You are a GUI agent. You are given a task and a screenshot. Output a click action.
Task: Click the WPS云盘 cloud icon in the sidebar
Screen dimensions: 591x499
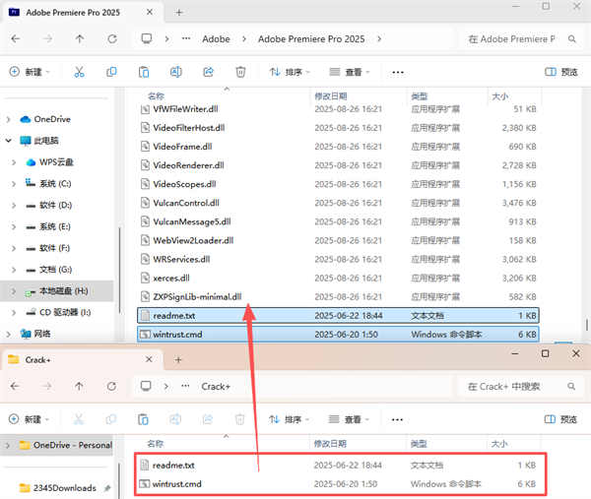tap(31, 162)
